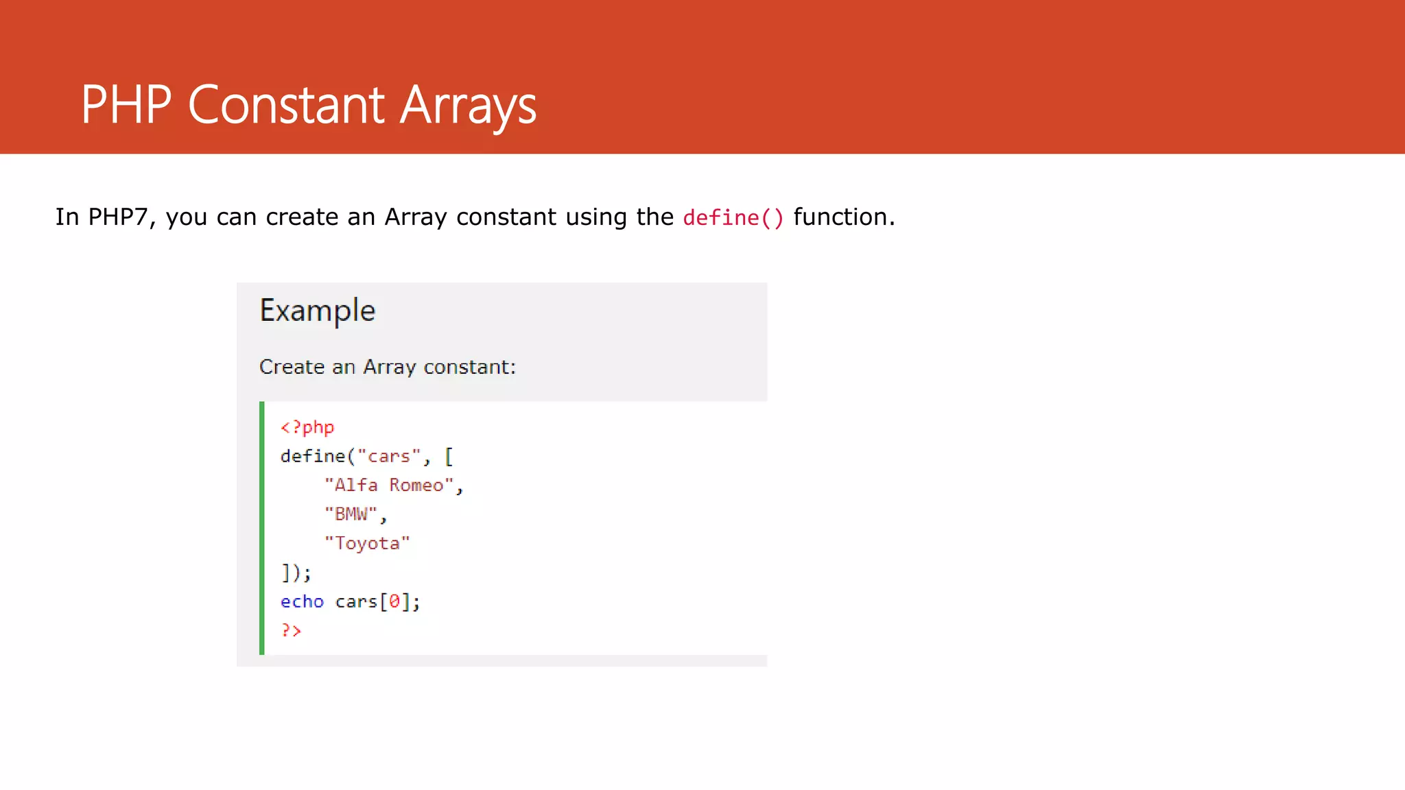Click the "Toyota" string in code
The width and height of the screenshot is (1405, 790).
click(367, 543)
